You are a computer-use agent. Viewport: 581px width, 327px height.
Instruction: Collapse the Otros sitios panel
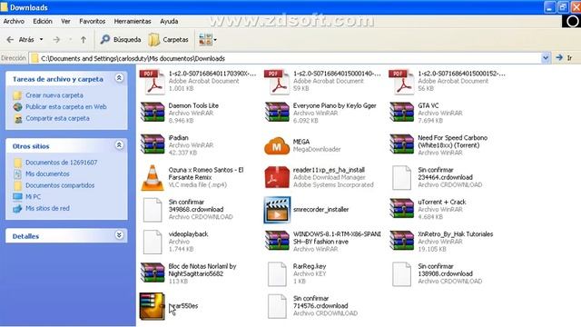(119, 145)
